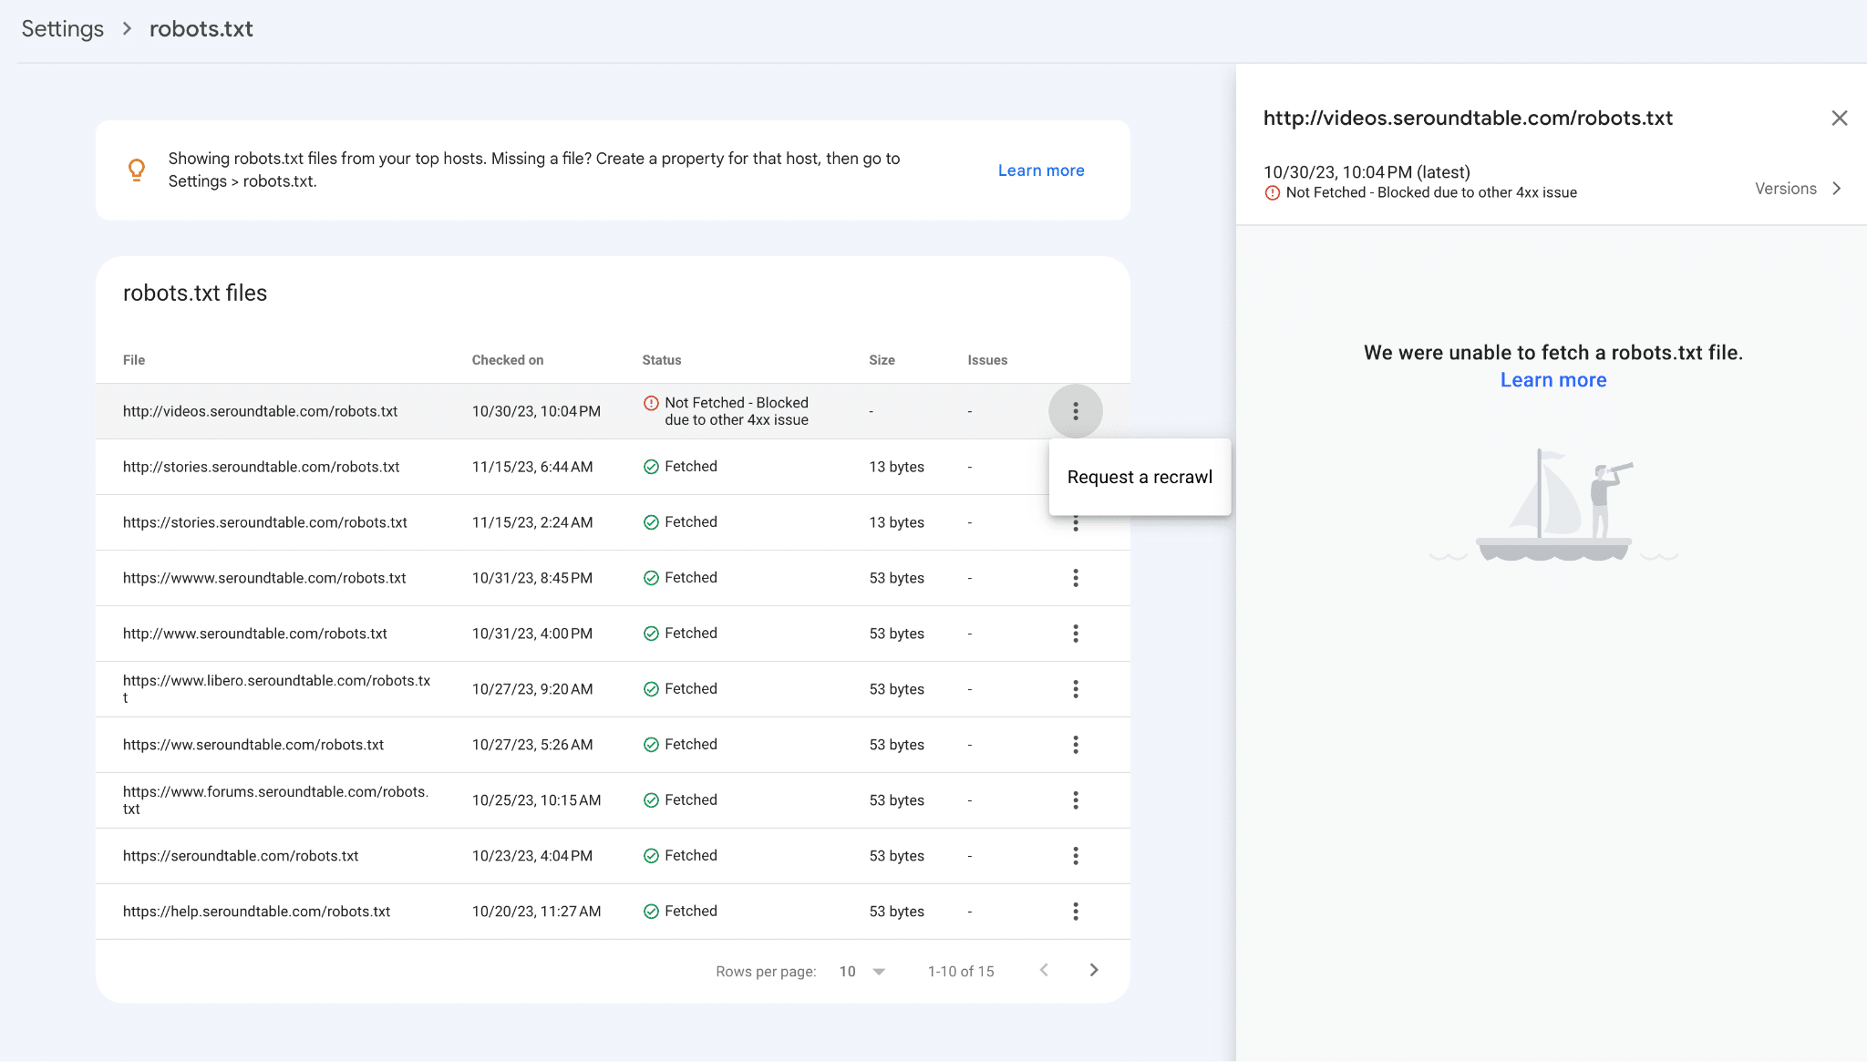The width and height of the screenshot is (1867, 1062).
Task: Click the sailboat lookout illustration
Action: (1553, 505)
